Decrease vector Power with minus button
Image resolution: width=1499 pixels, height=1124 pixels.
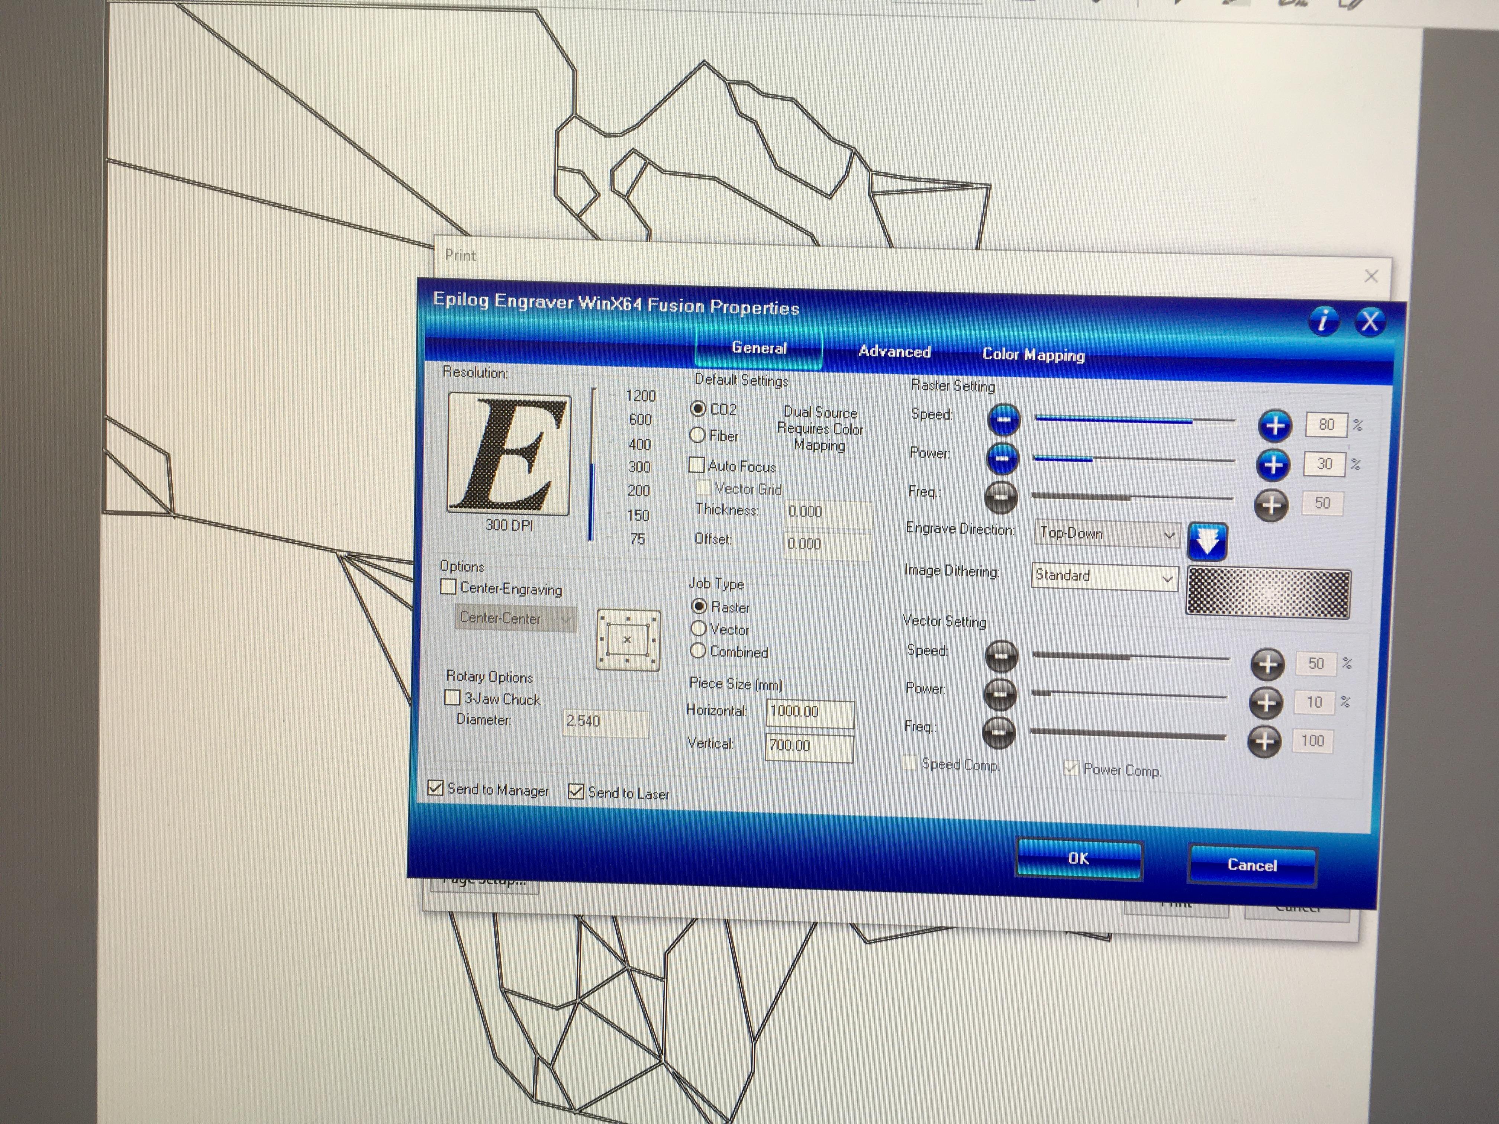1000,694
